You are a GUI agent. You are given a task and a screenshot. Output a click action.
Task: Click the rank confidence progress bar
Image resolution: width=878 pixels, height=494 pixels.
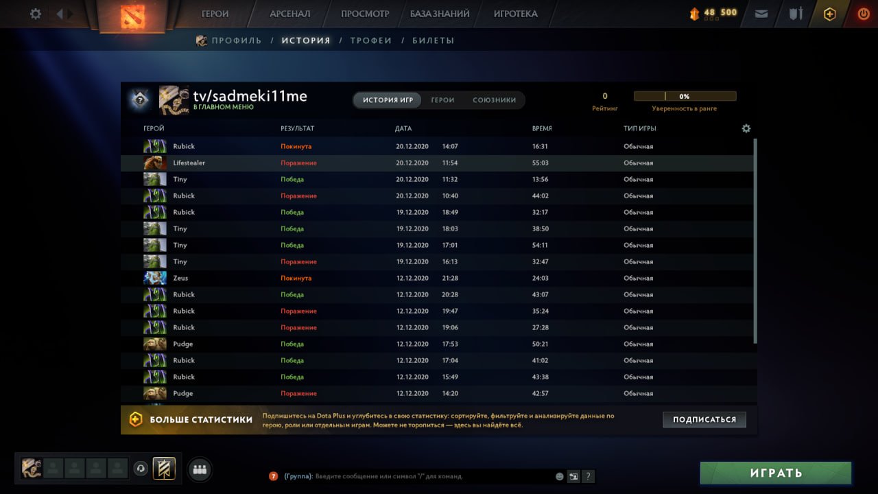point(685,97)
